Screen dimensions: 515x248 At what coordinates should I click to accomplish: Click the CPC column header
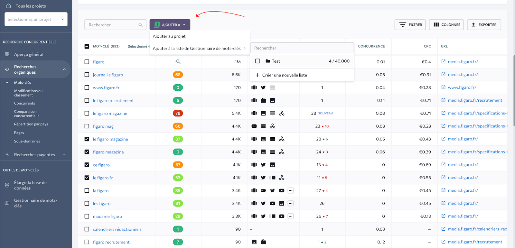(x=427, y=46)
